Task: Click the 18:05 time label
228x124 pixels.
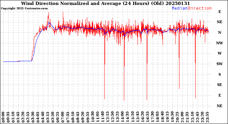Action: point(158,117)
